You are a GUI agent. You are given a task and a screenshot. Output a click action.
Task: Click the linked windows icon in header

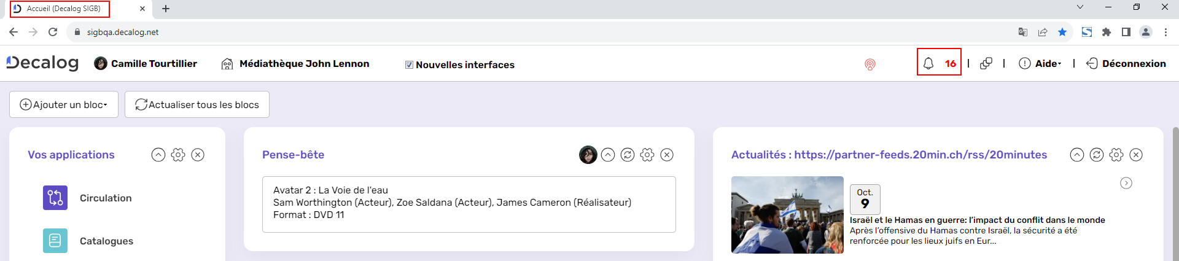point(986,63)
